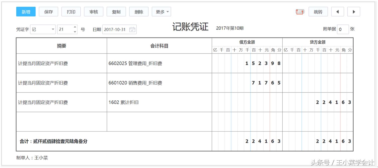Viewport: 378px width, 168px height.
Task: Copy voucher with 复制 button
Action: click(x=116, y=12)
